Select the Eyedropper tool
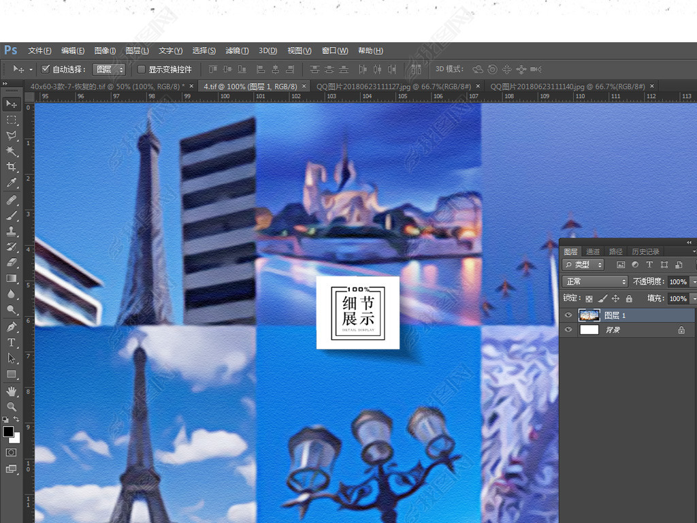Viewport: 697px width, 523px height. [x=12, y=183]
